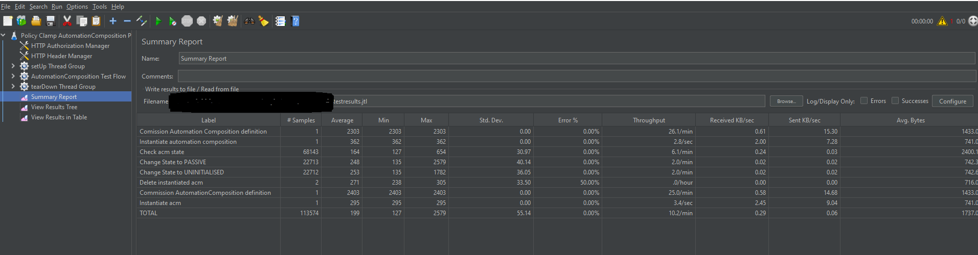Viewport: 978px width, 255px height.
Task: Reset search with the yellow broom icon
Action: [x=264, y=21]
